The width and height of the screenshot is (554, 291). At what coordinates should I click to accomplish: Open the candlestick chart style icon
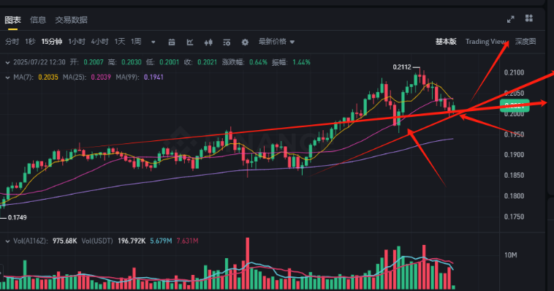point(208,42)
